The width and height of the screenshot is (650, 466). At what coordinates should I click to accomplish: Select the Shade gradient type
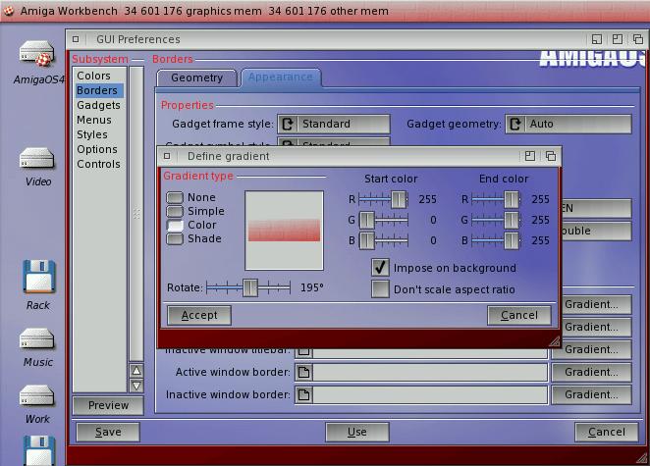[x=175, y=238]
